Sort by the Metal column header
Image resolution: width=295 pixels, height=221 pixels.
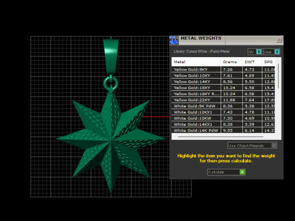tap(196, 62)
